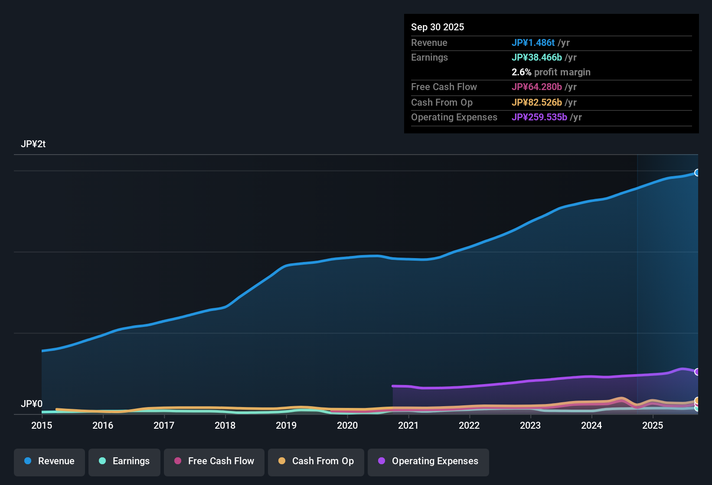The width and height of the screenshot is (712, 485).
Task: Toggle the Revenue series visibility
Action: [x=49, y=461]
